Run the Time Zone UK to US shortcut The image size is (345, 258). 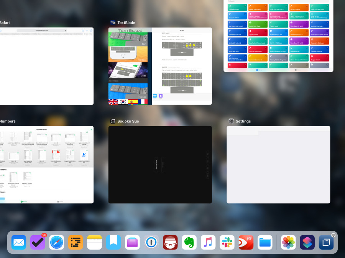(x=299, y=41)
